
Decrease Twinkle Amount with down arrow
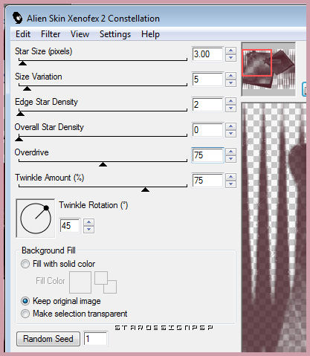pos(231,184)
